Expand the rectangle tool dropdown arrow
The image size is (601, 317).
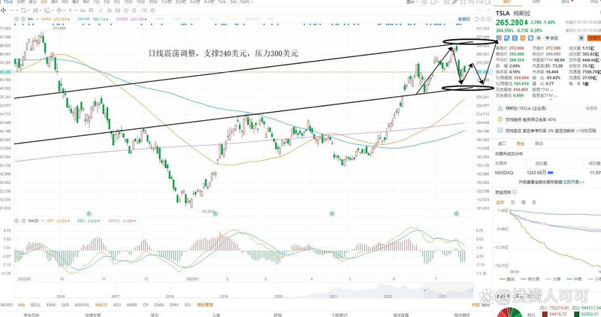point(29,11)
